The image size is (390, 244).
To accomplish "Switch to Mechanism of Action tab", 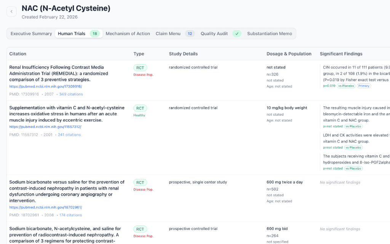I will 128,34.
